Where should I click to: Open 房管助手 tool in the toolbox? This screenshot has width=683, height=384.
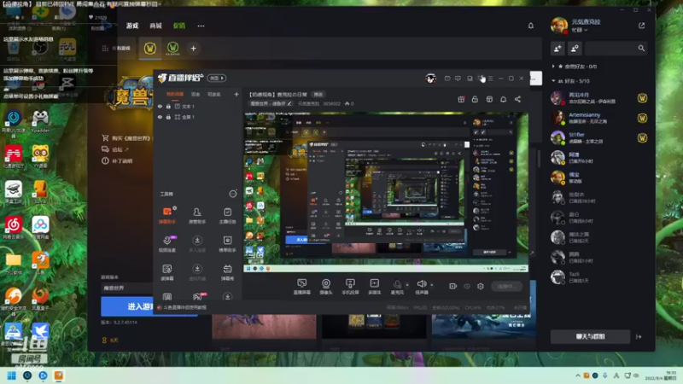pos(197,216)
